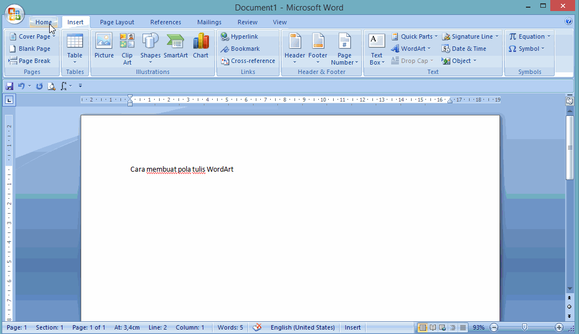Open Print Preview from Quick Access toolbar
The width and height of the screenshot is (579, 334).
(x=51, y=86)
